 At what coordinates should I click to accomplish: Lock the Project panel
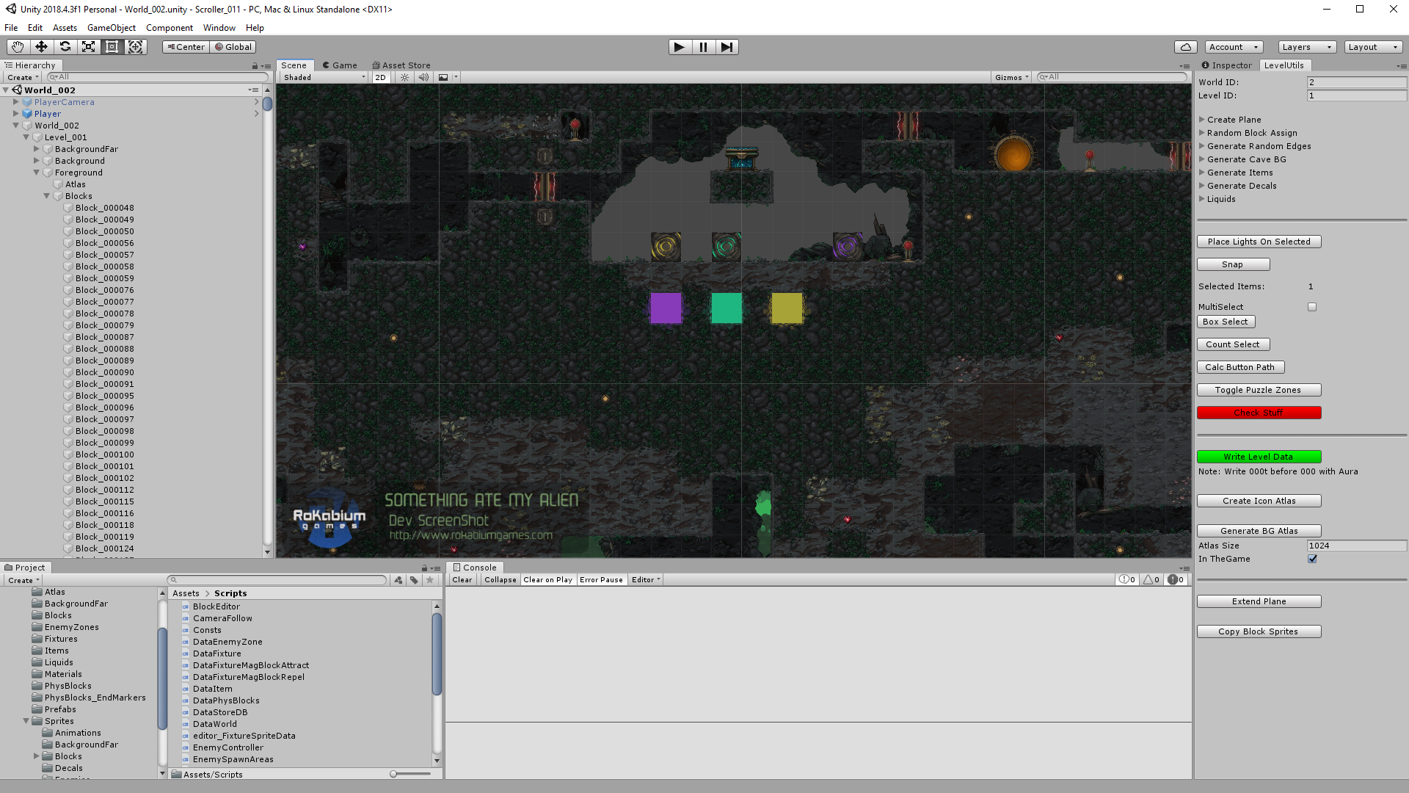[424, 568]
